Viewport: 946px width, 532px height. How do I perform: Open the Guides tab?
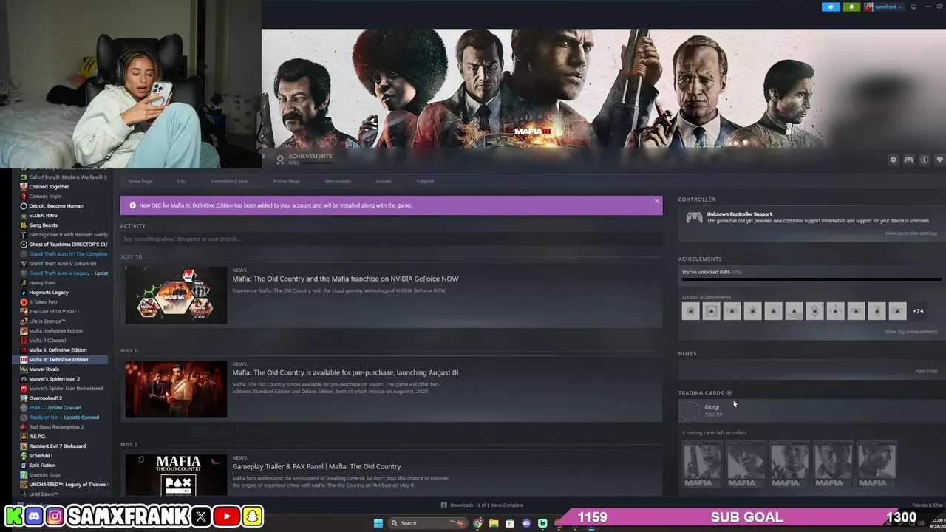tap(384, 181)
